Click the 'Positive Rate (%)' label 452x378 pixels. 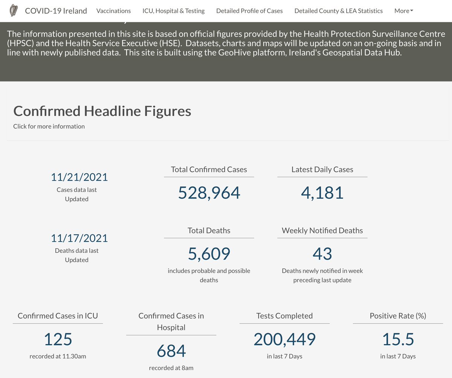click(398, 316)
